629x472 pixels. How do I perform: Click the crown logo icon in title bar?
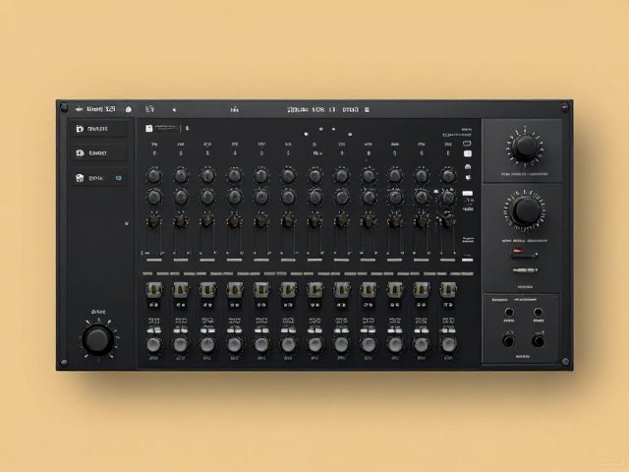(x=79, y=108)
